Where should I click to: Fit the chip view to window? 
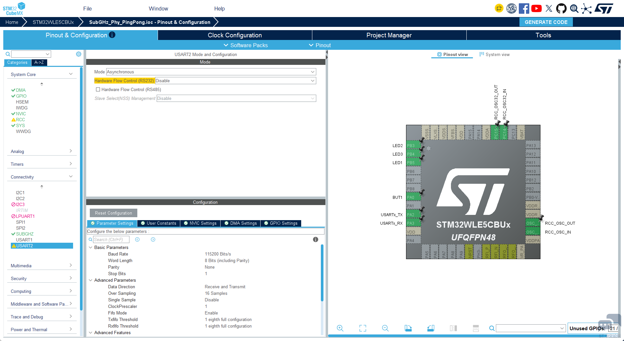(363, 328)
